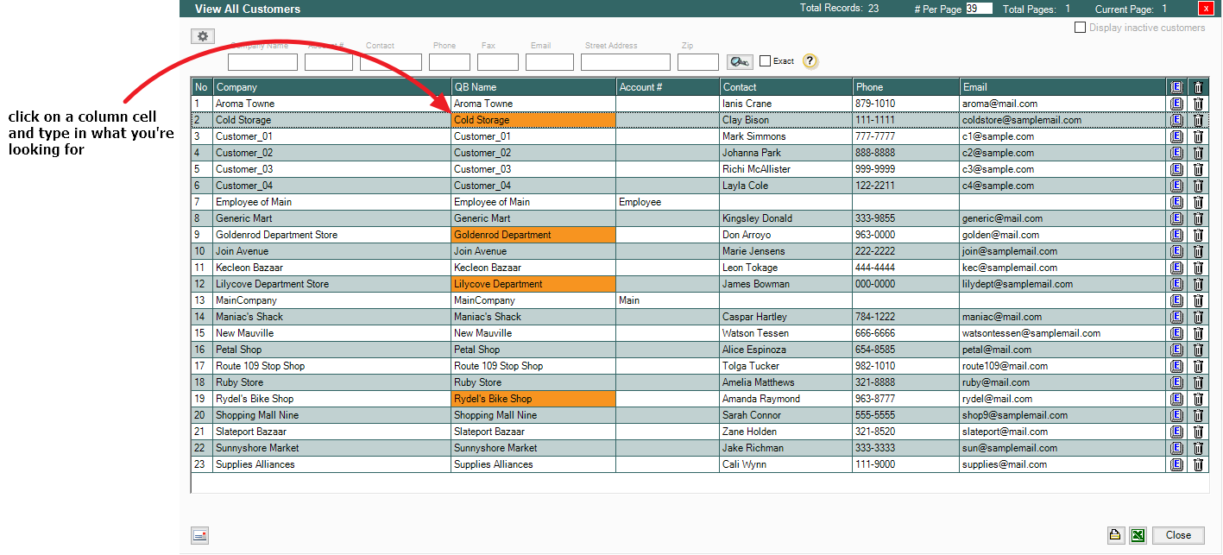Open the yellow question mark help

point(810,61)
